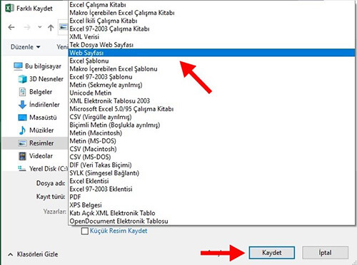Open Yerel Disk (C:) drive icon
This screenshot has width=357, height=265.
22,168
